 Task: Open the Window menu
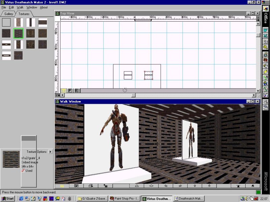tap(32, 7)
